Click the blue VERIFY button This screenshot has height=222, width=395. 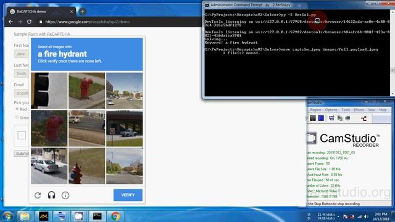coord(128,195)
